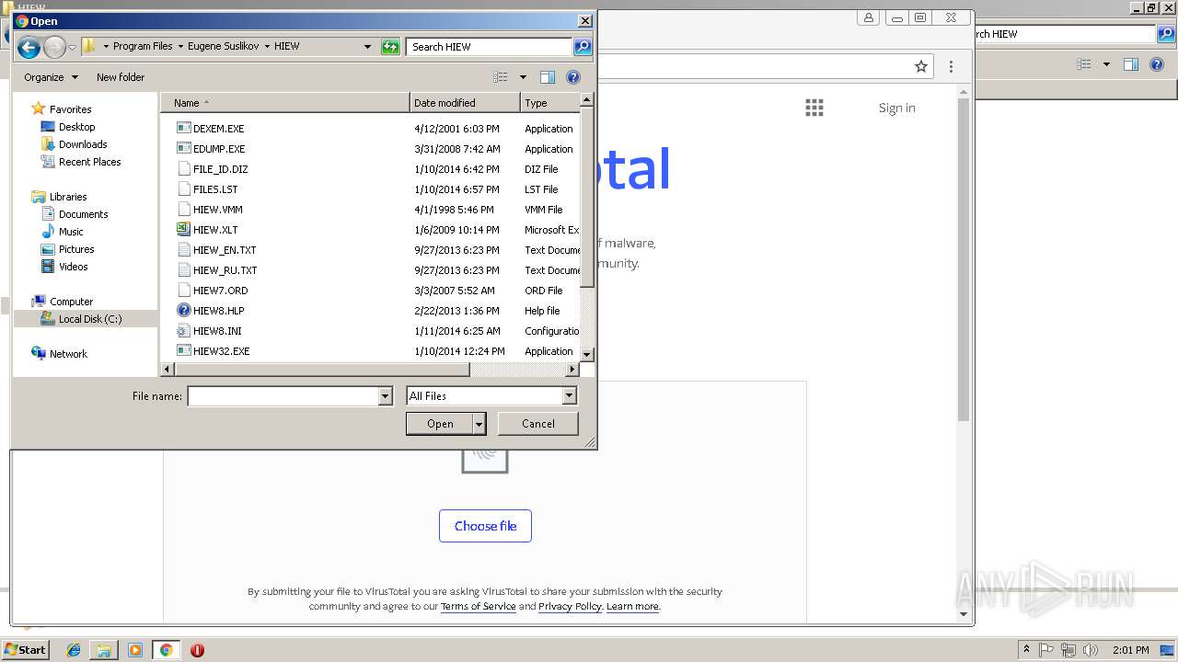1178x662 pixels.
Task: Open Desktop in Favorites
Action: 76,127
